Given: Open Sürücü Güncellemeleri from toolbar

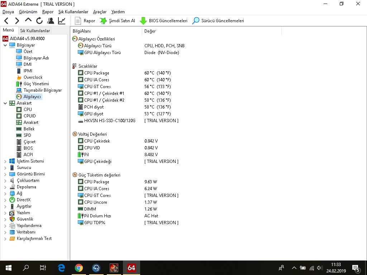Looking at the screenshot, I should tap(218, 21).
